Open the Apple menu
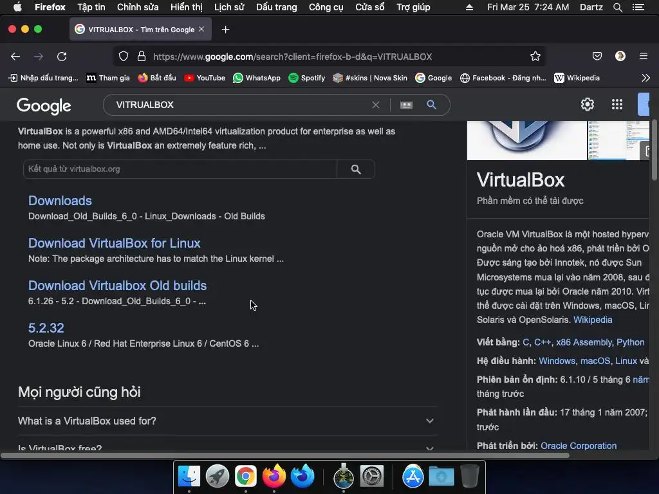The height and width of the screenshot is (494, 659). click(x=17, y=7)
